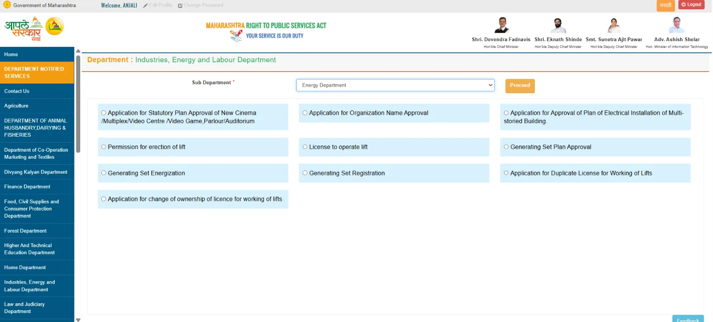Open Adv. Ashish Shelar photo

pyautogui.click(x=677, y=25)
